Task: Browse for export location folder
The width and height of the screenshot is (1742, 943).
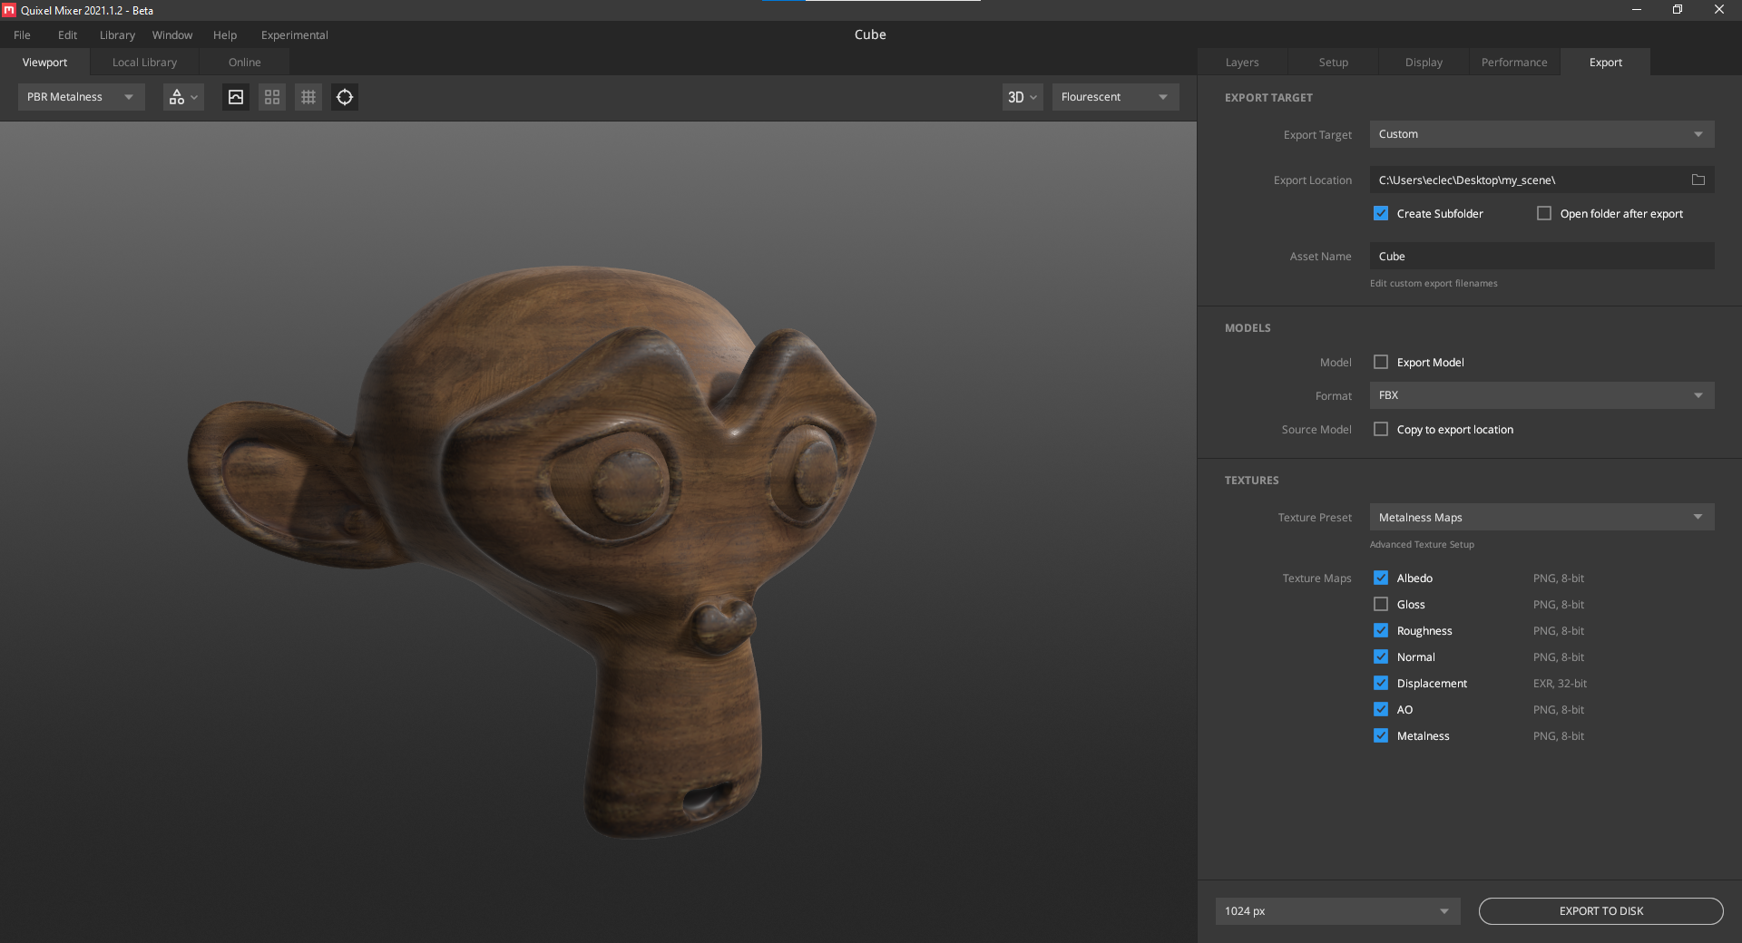Action: click(x=1698, y=180)
